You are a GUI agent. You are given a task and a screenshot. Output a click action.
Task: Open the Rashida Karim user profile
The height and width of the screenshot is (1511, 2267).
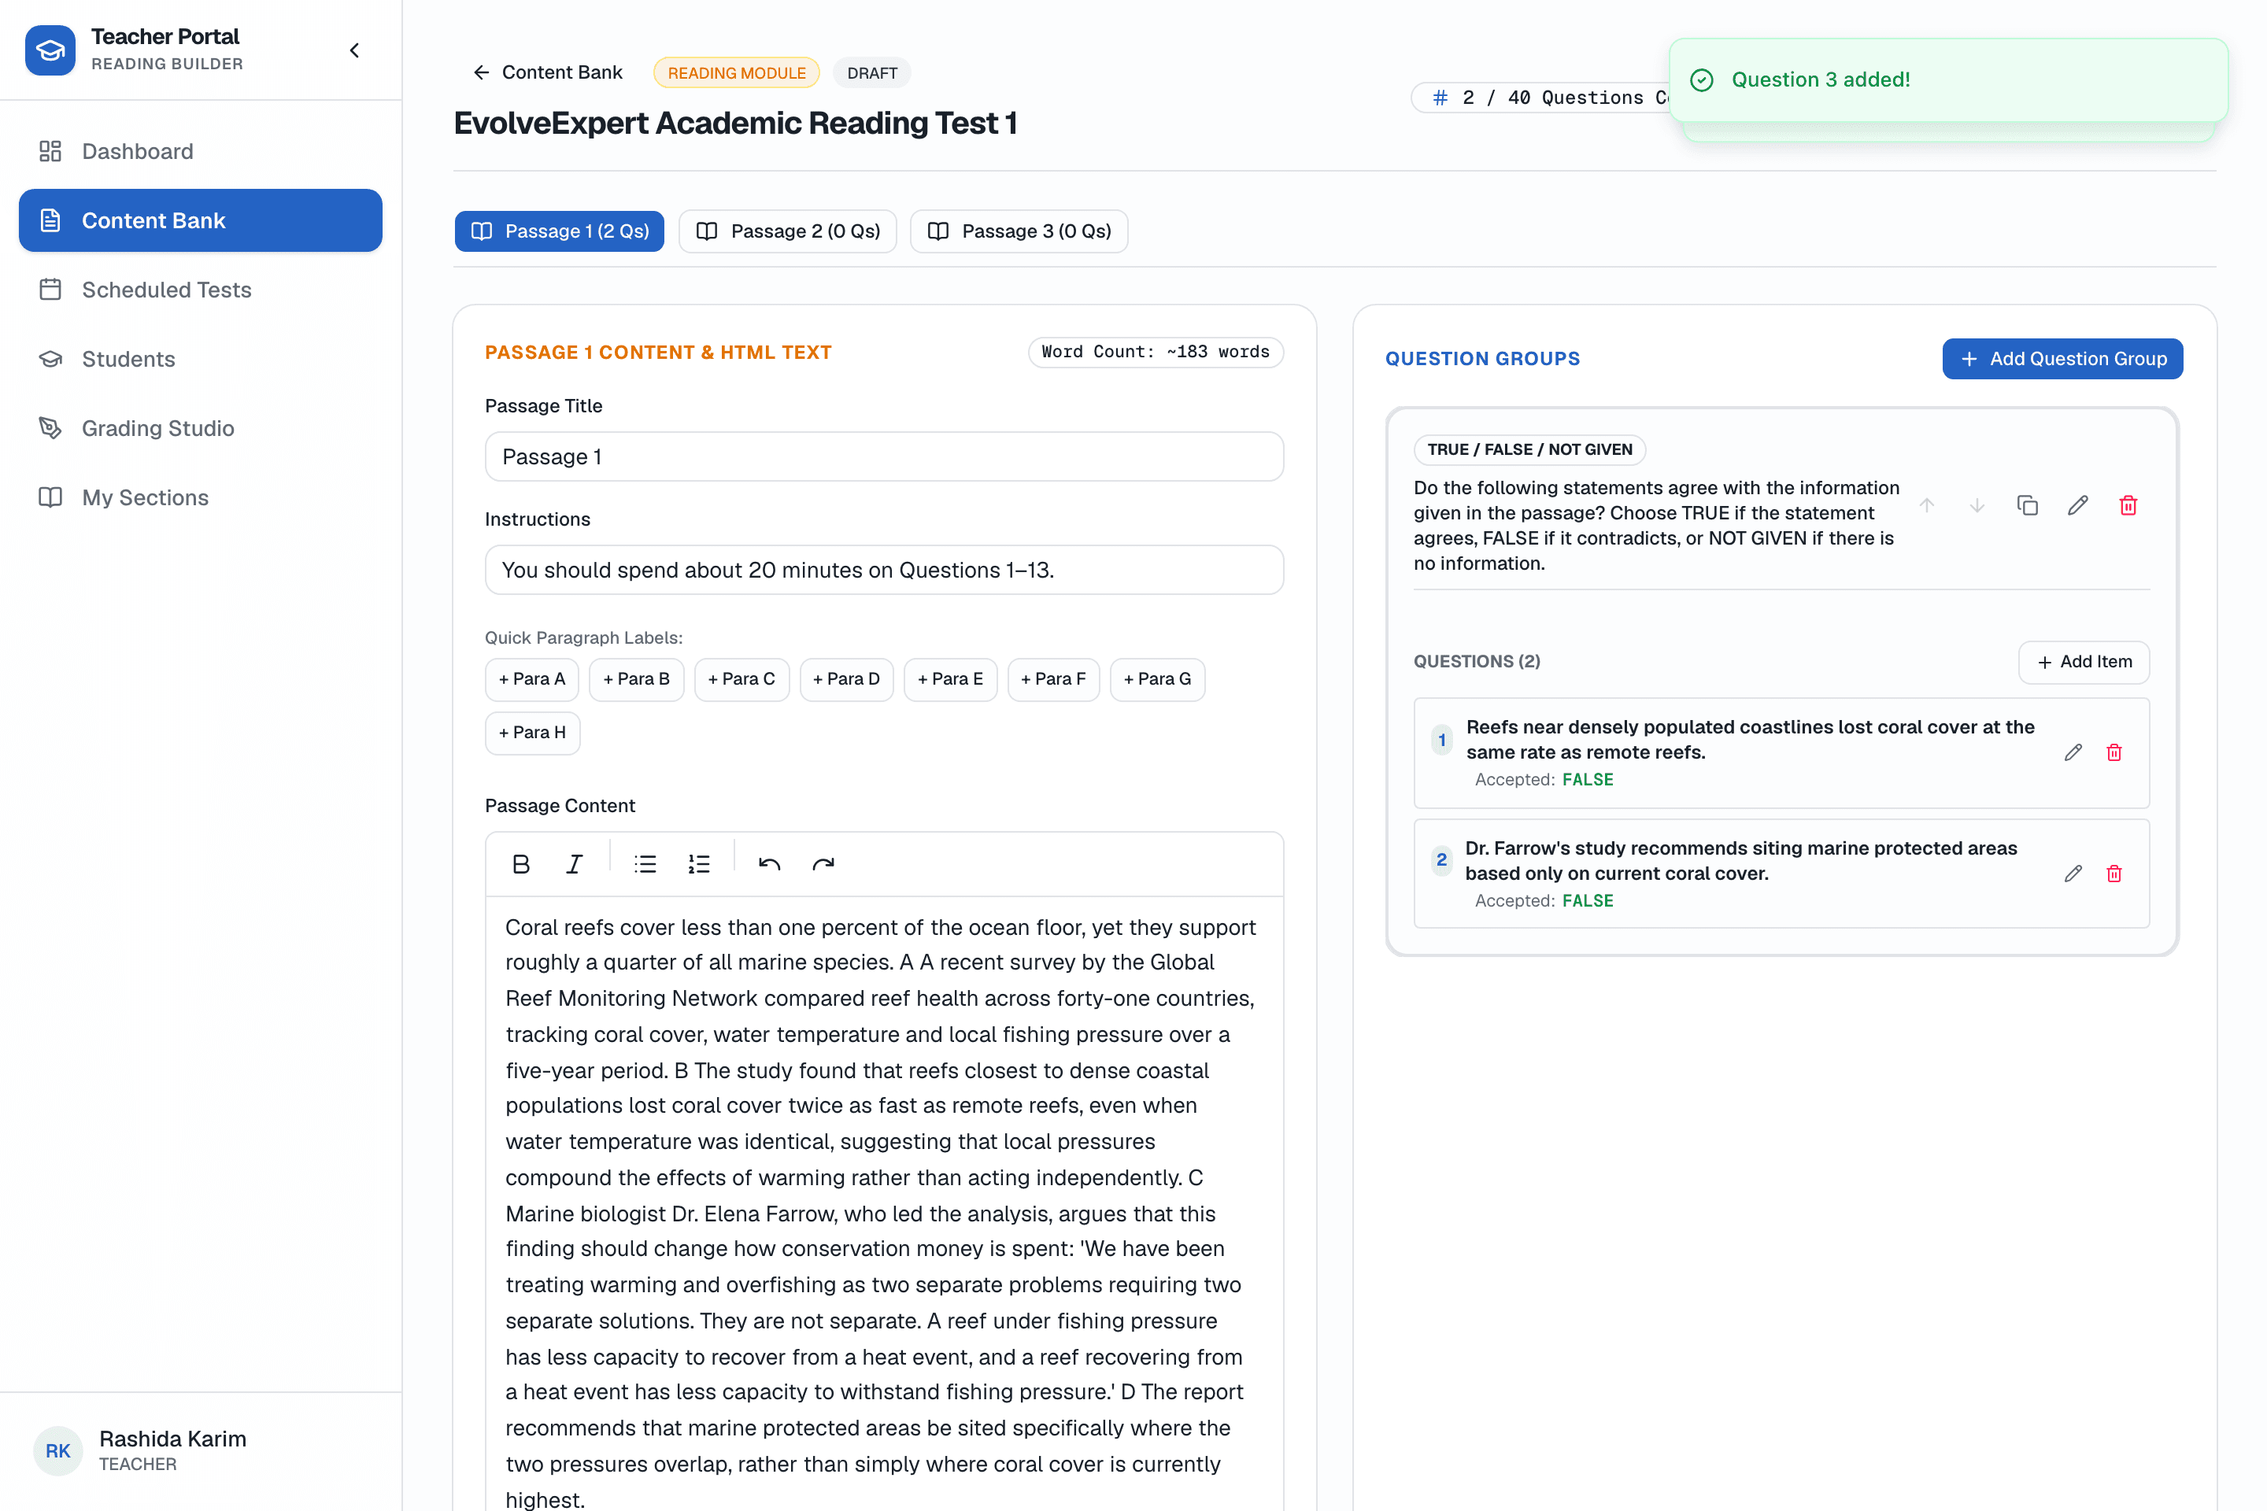click(201, 1450)
